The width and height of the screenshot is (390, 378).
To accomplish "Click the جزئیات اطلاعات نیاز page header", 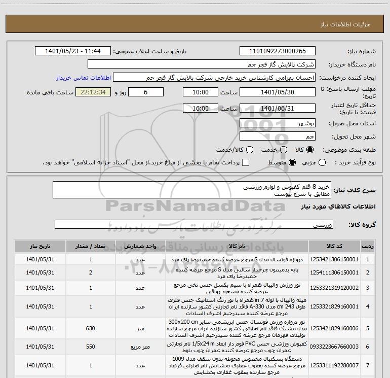I will point(345,24).
